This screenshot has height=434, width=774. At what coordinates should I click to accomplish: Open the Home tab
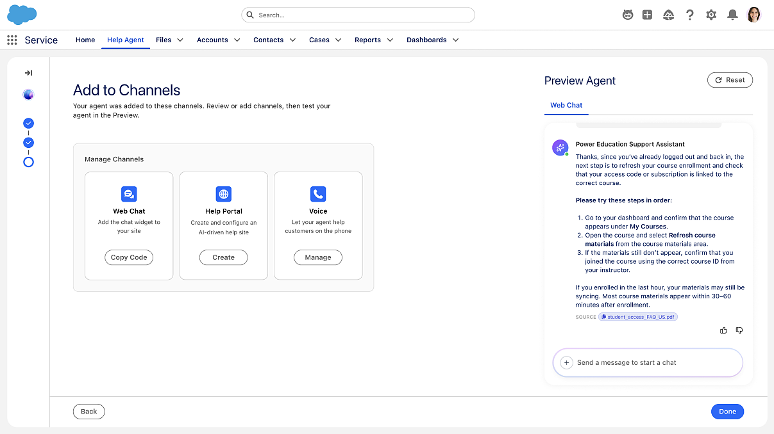point(85,40)
